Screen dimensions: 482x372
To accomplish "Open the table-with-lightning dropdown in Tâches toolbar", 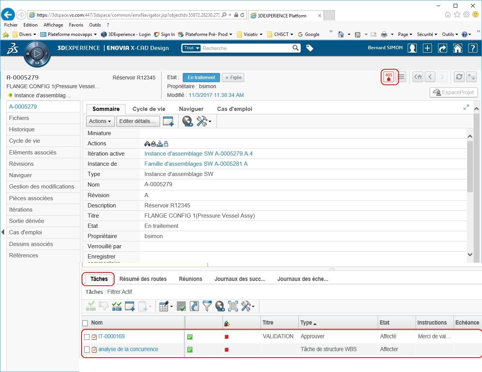I will click(x=166, y=306).
